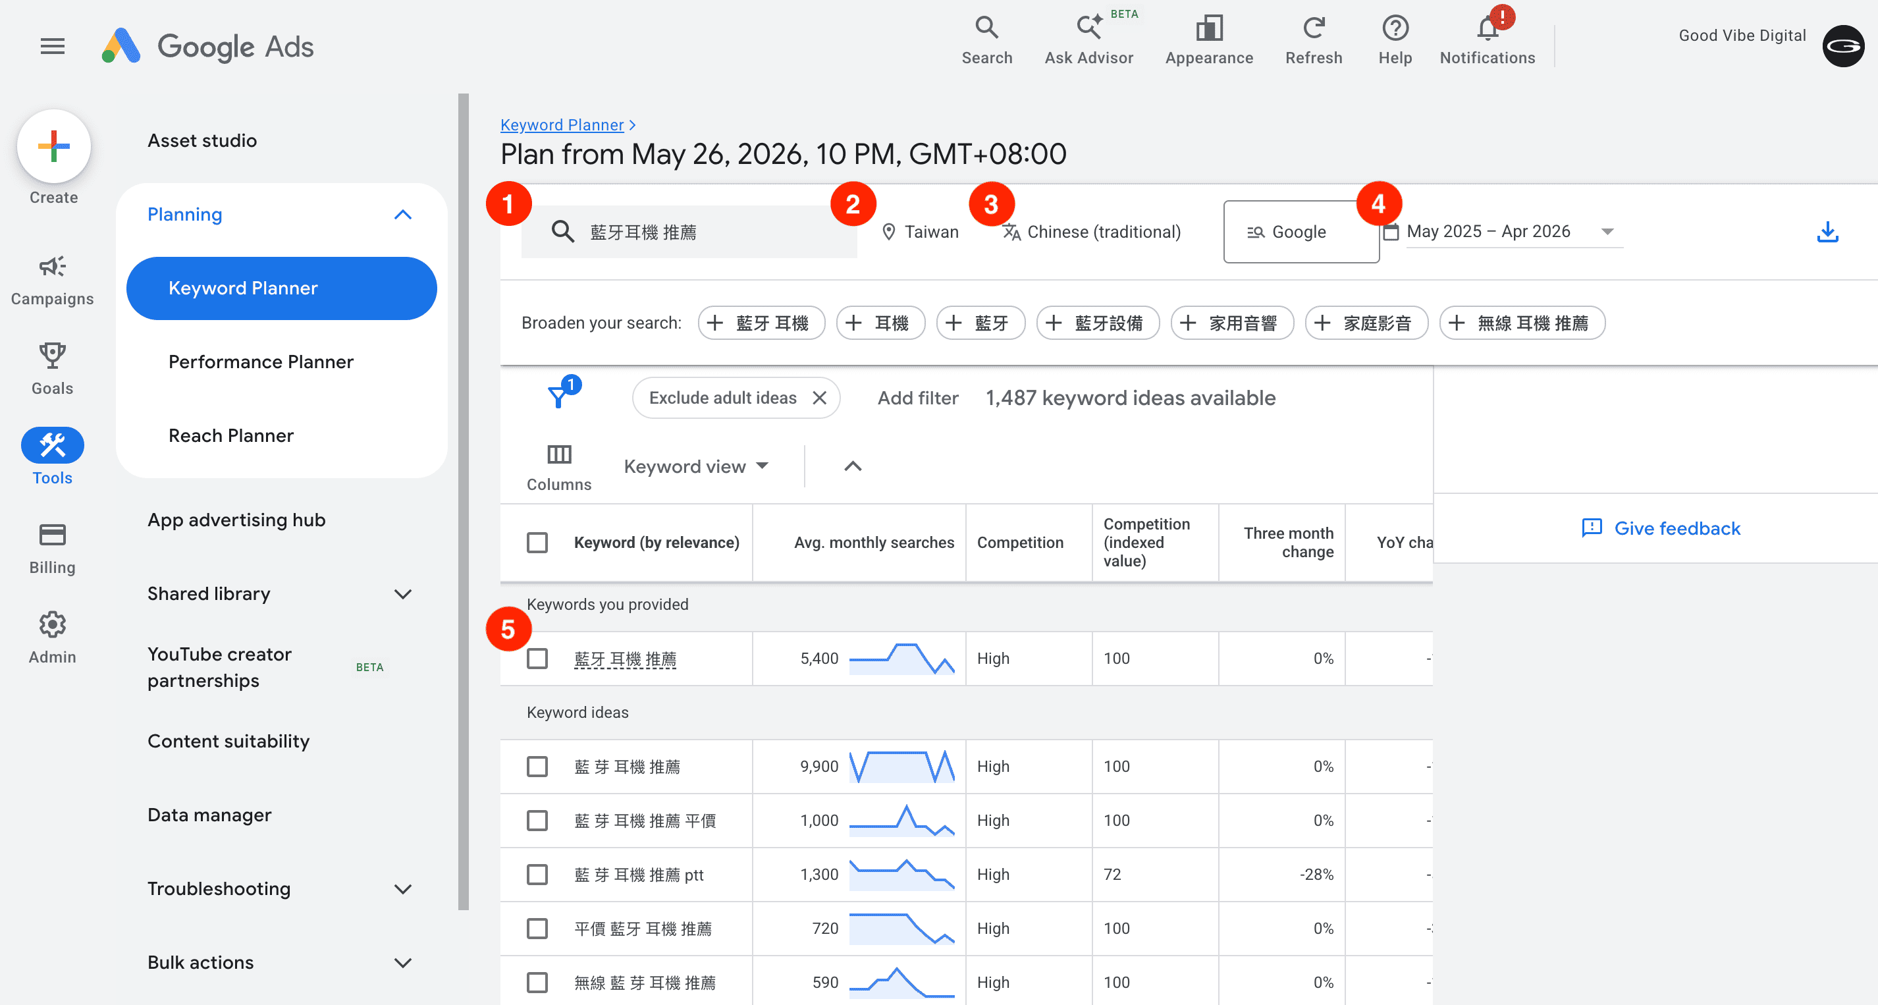1878x1005 pixels.
Task: Open Notifications bell
Action: click(1488, 41)
